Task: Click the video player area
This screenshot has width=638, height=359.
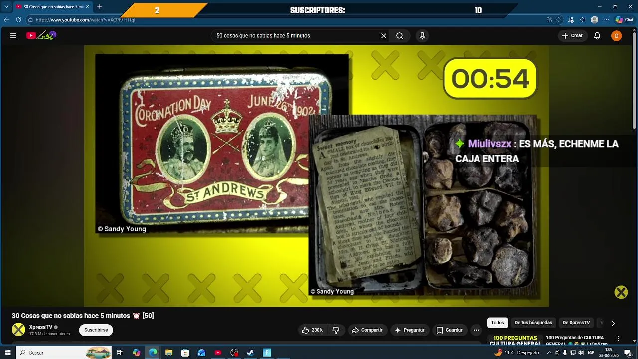Action: 317,176
